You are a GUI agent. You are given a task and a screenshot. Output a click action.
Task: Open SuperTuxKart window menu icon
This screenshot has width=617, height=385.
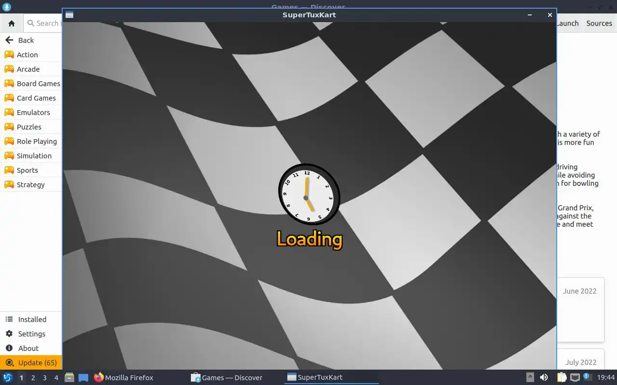[x=69, y=15]
